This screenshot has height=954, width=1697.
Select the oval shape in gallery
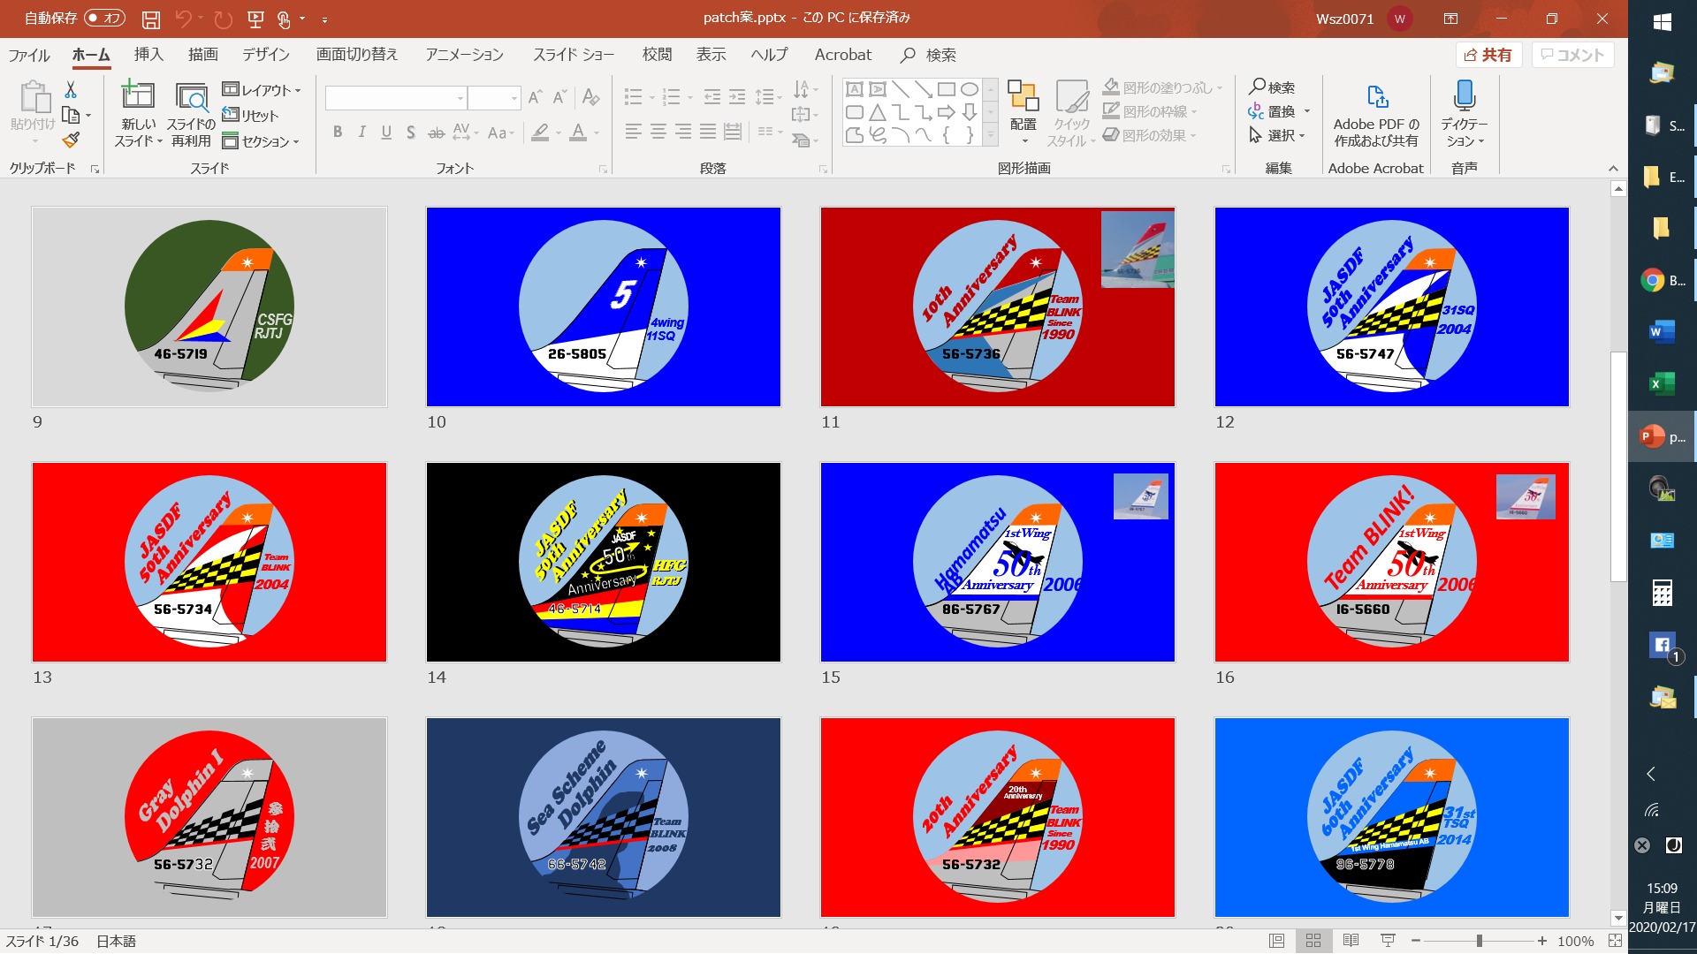pos(970,89)
